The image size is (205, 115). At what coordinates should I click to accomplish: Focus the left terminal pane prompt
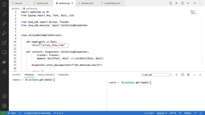(34, 80)
